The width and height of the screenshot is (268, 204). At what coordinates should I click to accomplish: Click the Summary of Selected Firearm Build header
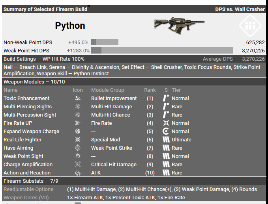coord(45,9)
